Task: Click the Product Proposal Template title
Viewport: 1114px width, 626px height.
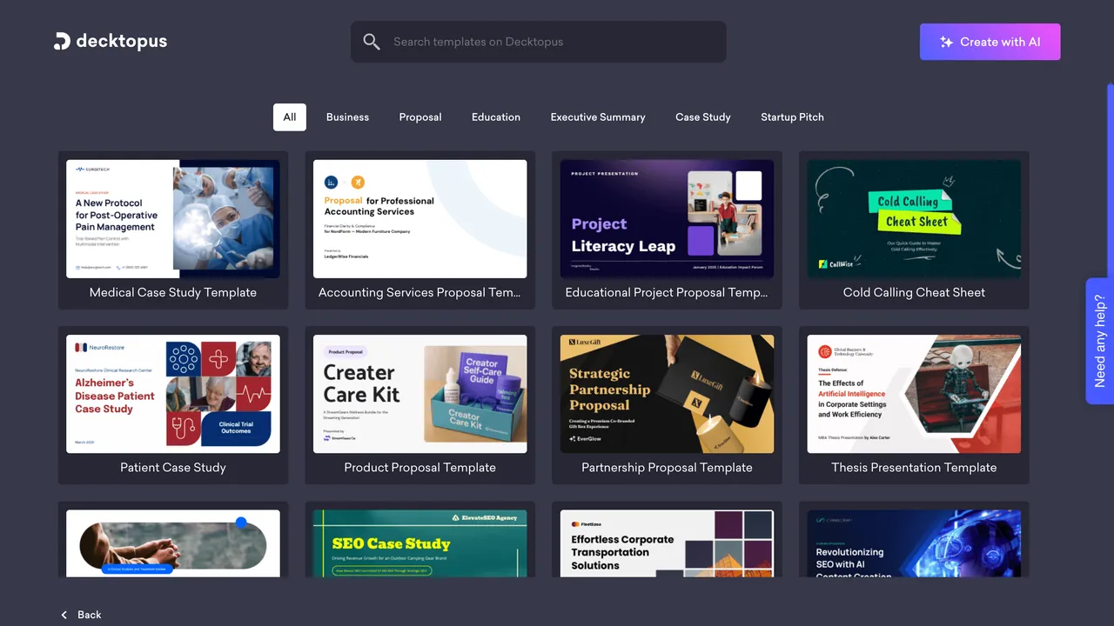Action: [x=419, y=468]
